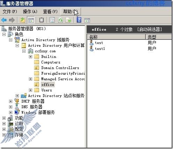Collapse the 角色 node
This screenshot has width=173, height=149.
pyautogui.click(x=4, y=34)
